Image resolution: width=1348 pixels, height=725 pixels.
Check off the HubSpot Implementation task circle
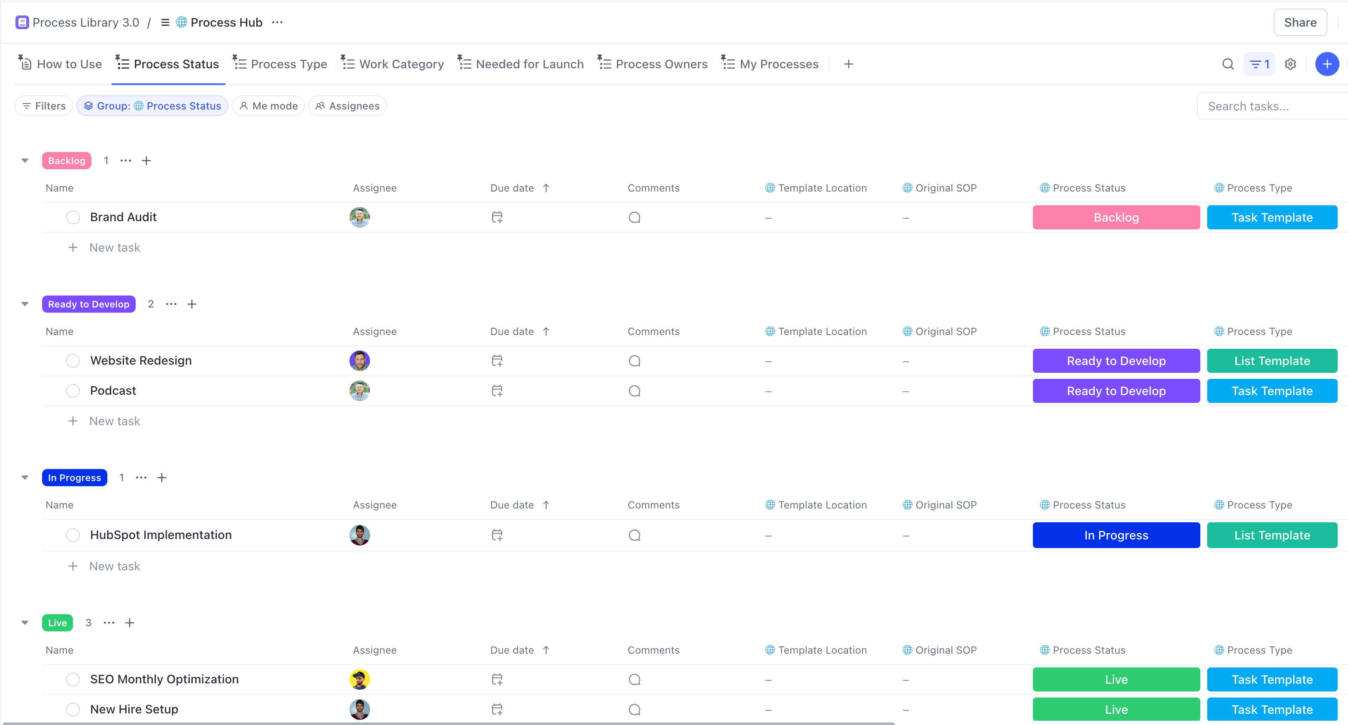[73, 534]
